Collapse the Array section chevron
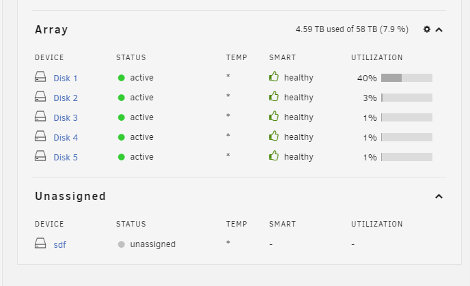 click(439, 29)
